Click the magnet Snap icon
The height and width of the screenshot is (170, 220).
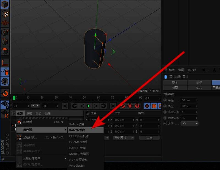tap(5, 93)
